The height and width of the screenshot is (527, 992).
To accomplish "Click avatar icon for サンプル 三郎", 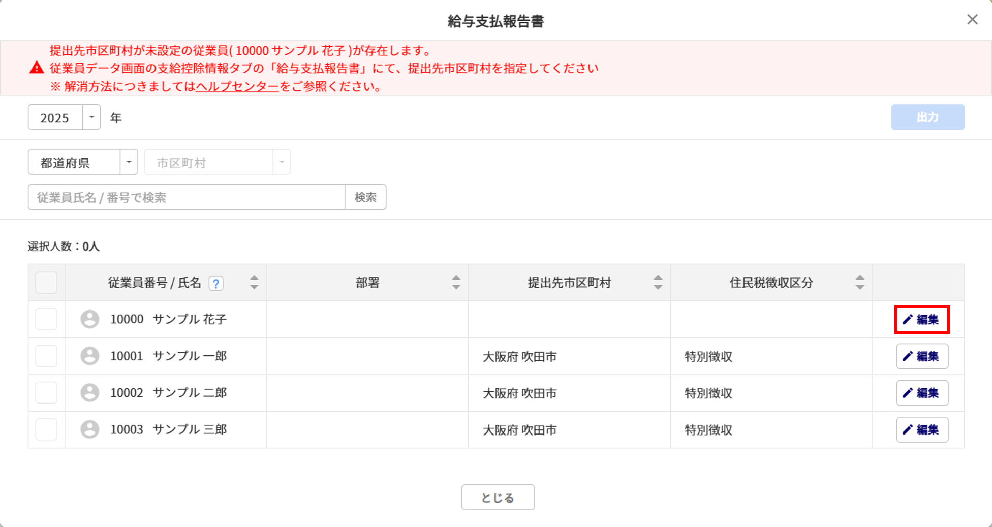I will (90, 429).
